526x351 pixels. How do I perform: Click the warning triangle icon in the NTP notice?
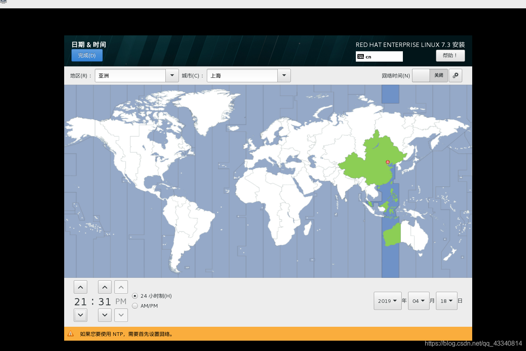[x=71, y=334]
